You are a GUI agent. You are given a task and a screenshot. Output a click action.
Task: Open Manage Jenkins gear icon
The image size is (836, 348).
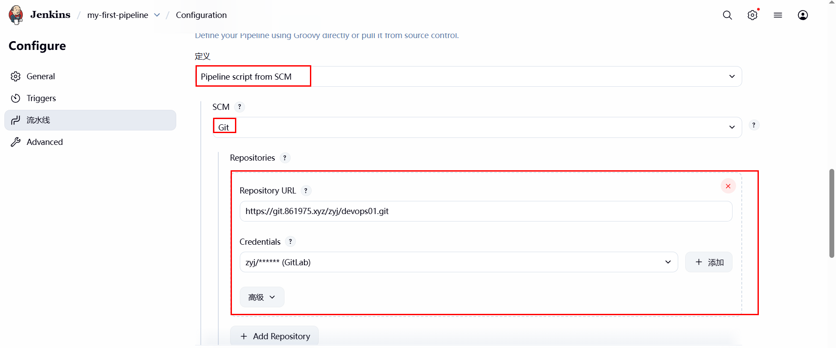click(x=752, y=15)
